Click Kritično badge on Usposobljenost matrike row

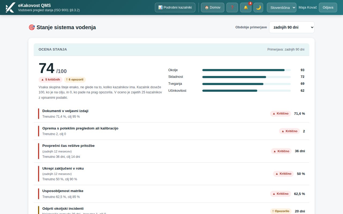click(x=281, y=194)
